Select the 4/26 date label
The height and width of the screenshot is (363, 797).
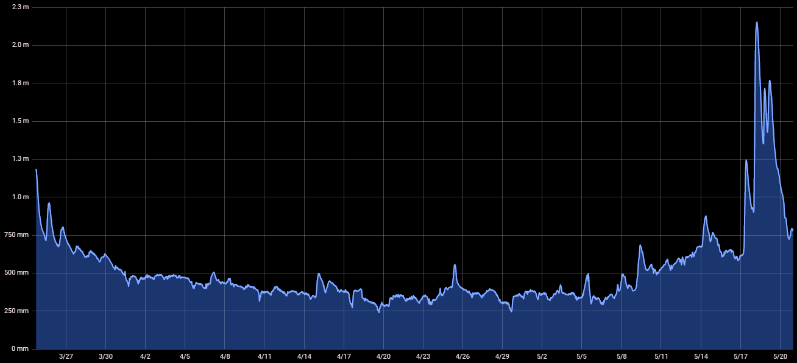pyautogui.click(x=462, y=356)
